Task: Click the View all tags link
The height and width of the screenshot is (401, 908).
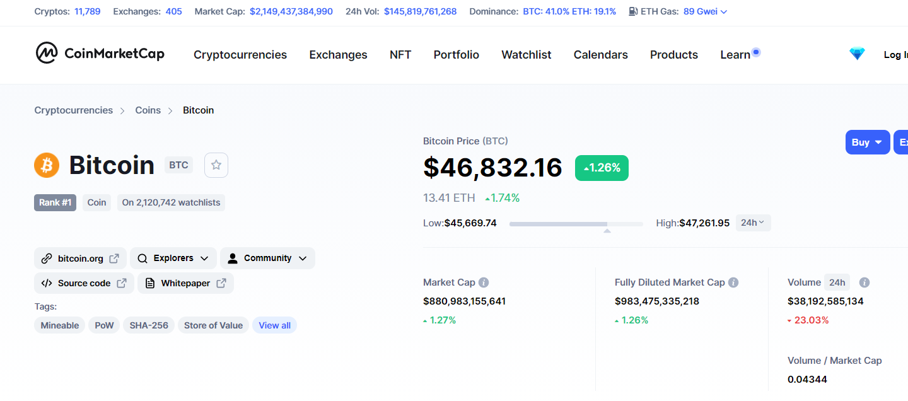Action: point(274,325)
